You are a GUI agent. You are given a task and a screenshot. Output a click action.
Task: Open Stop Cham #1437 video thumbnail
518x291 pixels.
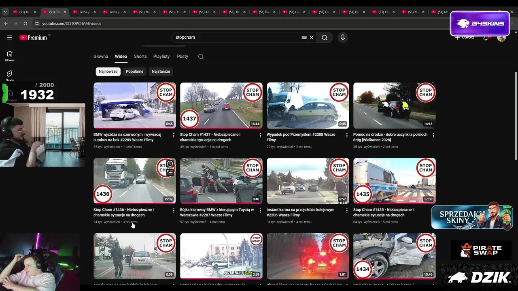click(221, 105)
